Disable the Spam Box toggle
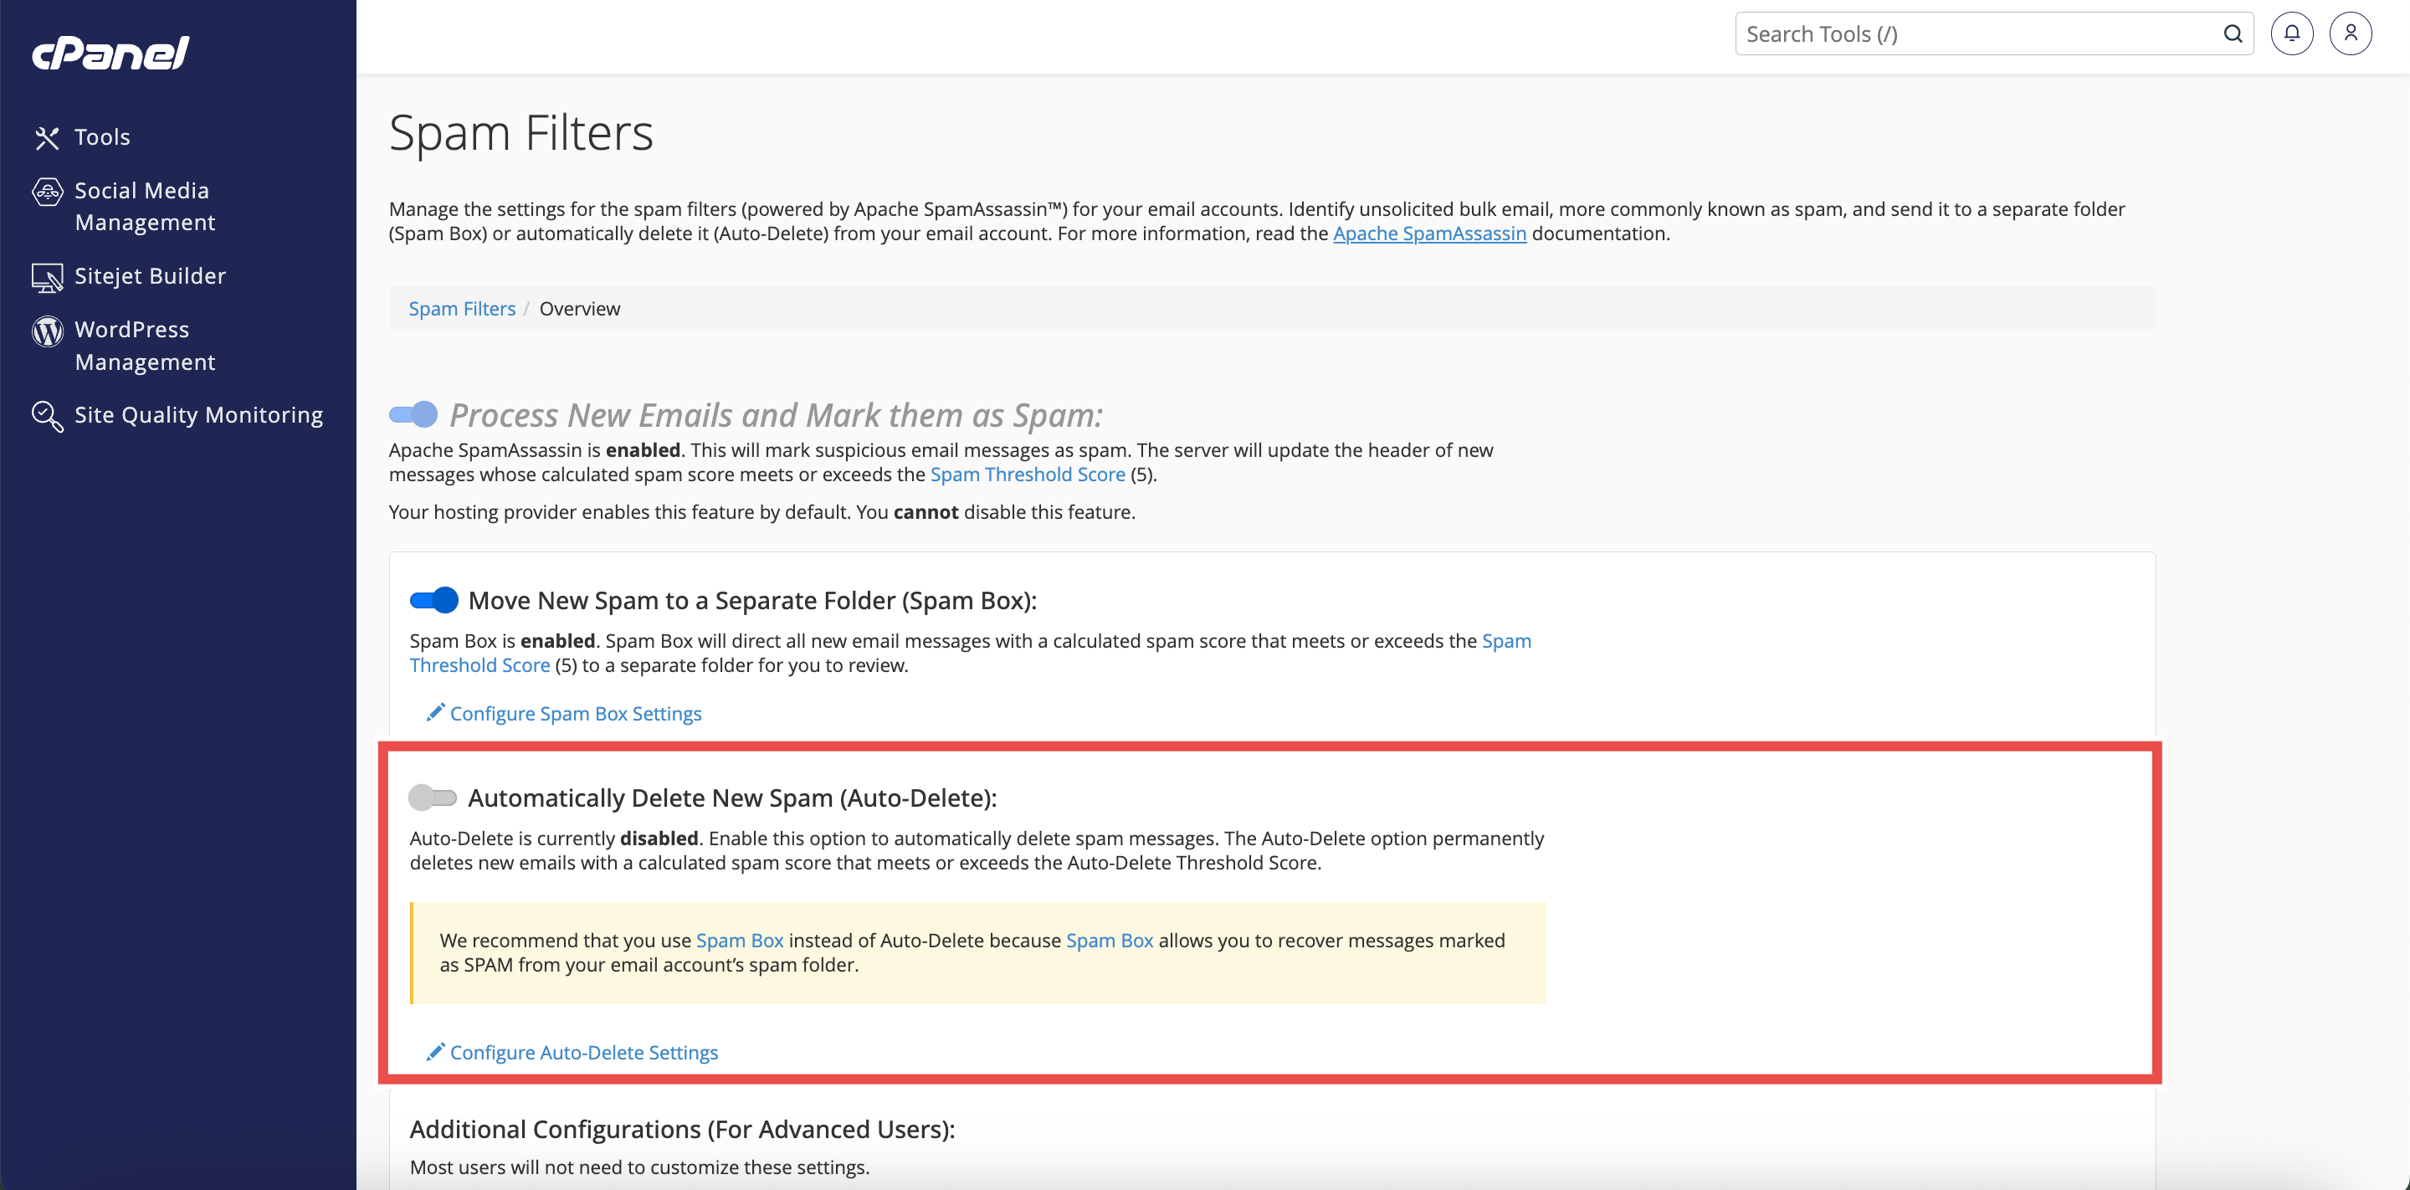The height and width of the screenshot is (1190, 2410). (434, 600)
